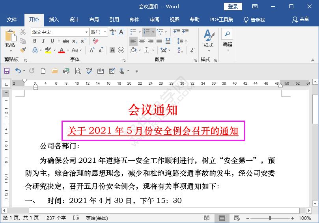The width and height of the screenshot is (319, 223).
Task: Click the Copy icon
Action: coord(23,41)
